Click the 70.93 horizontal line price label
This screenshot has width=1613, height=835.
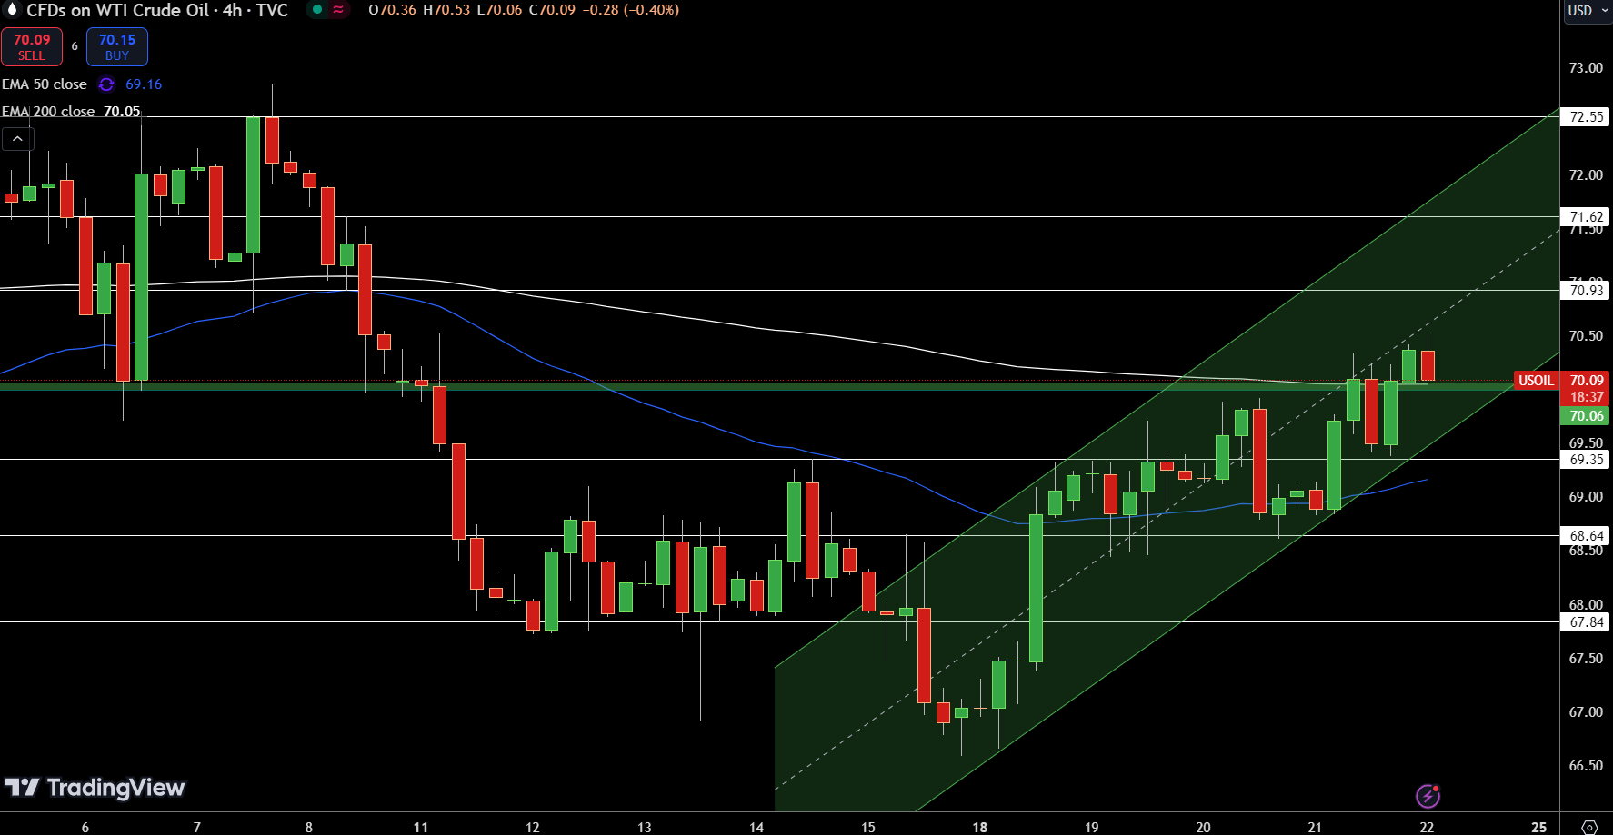point(1587,291)
